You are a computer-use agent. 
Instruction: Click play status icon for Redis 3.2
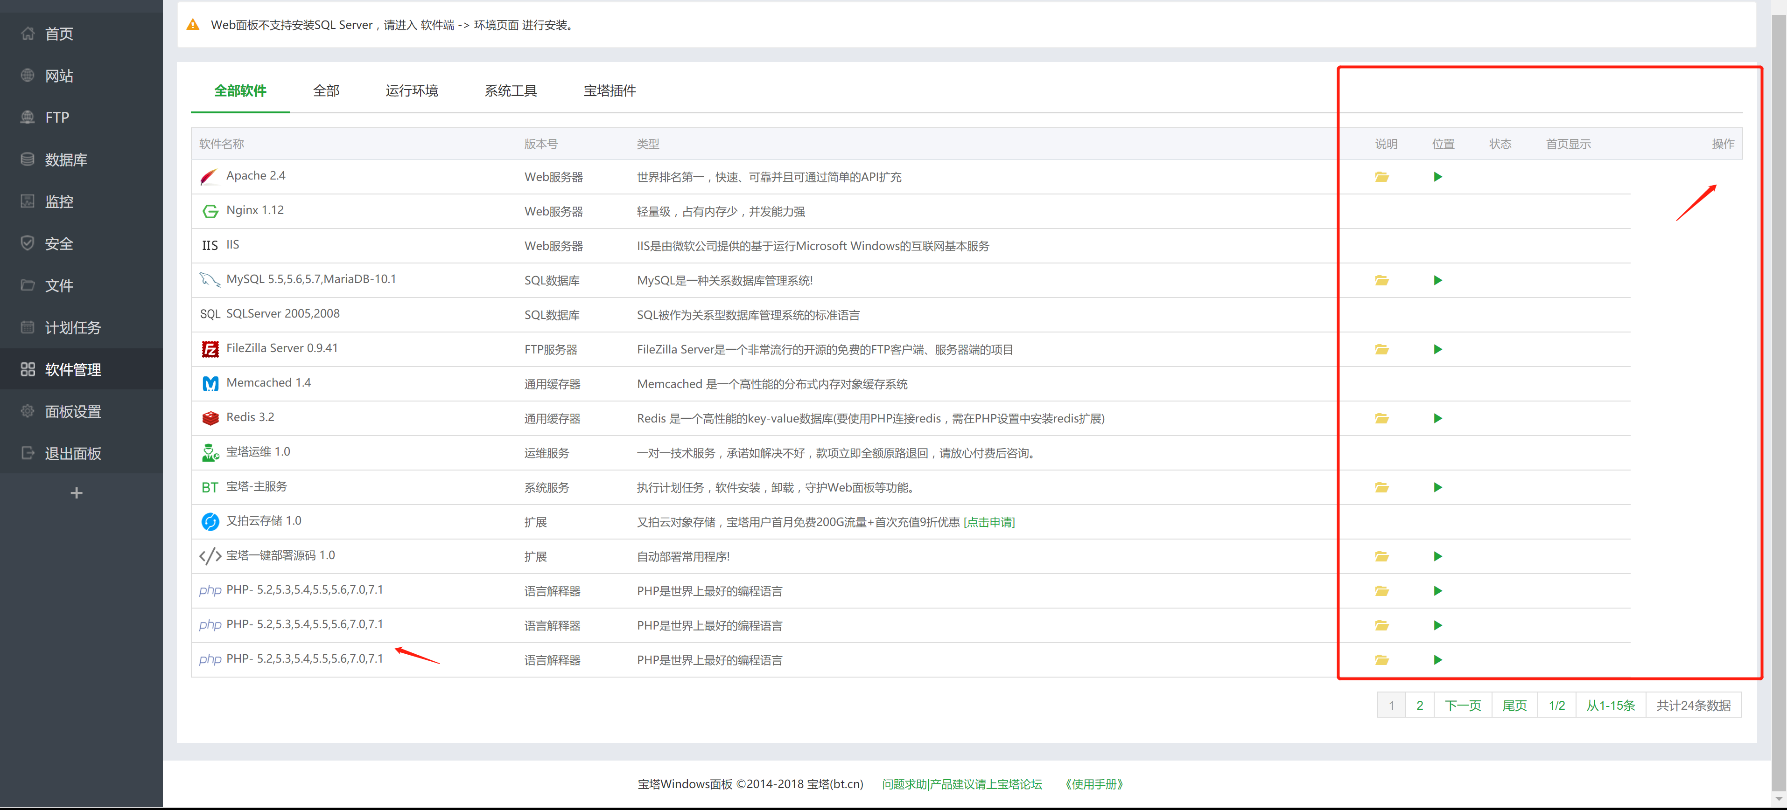1437,418
